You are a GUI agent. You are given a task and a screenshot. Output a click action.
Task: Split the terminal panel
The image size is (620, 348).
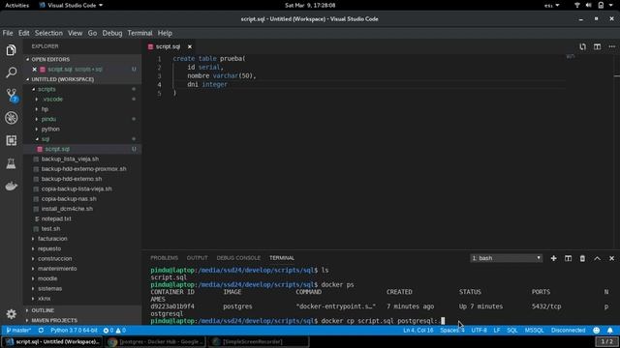[x=569, y=258]
